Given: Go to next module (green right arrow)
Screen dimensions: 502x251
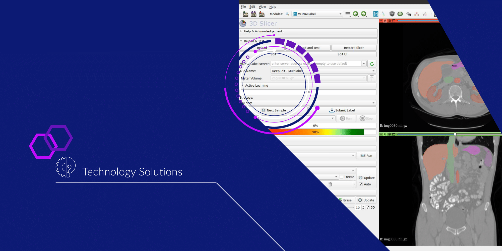Looking at the screenshot, I should [x=363, y=14].
